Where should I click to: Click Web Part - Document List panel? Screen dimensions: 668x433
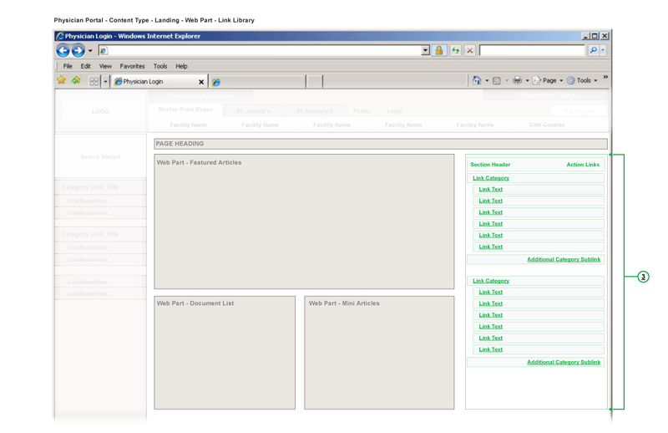point(225,353)
